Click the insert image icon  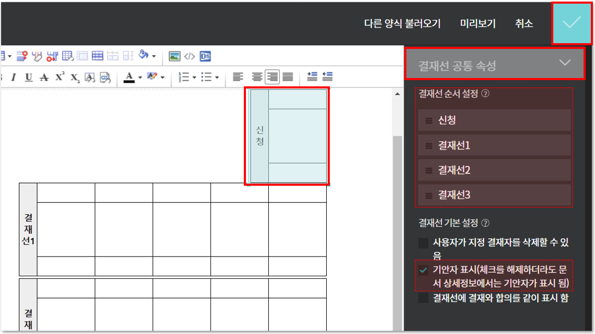(175, 56)
